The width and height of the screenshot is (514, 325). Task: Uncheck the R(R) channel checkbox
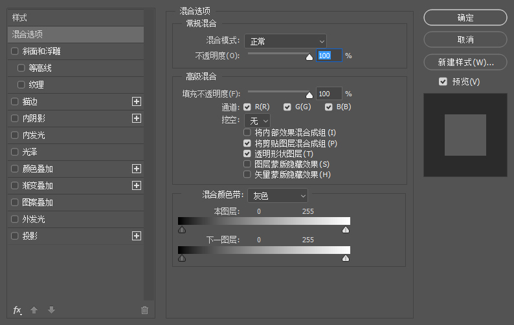[247, 107]
